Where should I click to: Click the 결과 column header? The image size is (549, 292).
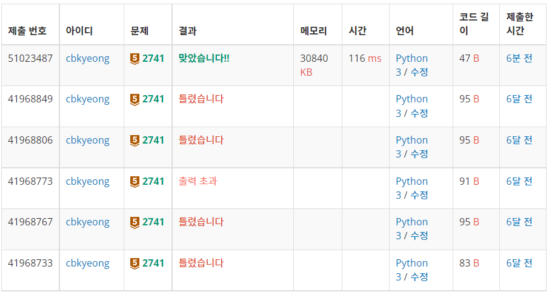click(187, 31)
